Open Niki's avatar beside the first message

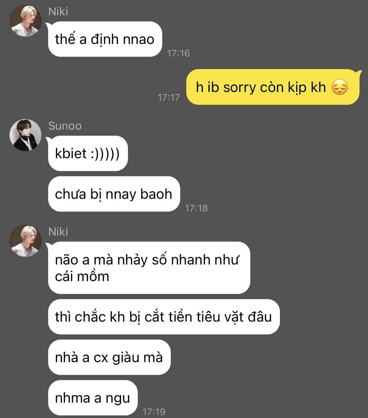pyautogui.click(x=25, y=21)
